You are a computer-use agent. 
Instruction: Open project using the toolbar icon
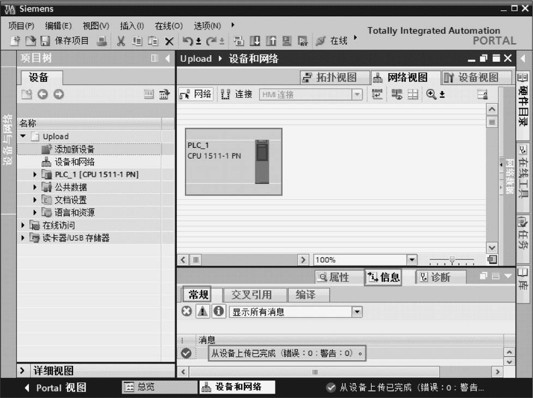click(x=30, y=41)
